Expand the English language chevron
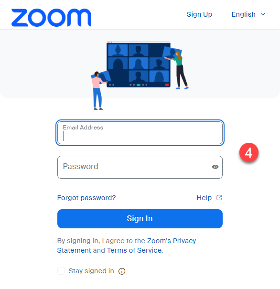 (263, 14)
